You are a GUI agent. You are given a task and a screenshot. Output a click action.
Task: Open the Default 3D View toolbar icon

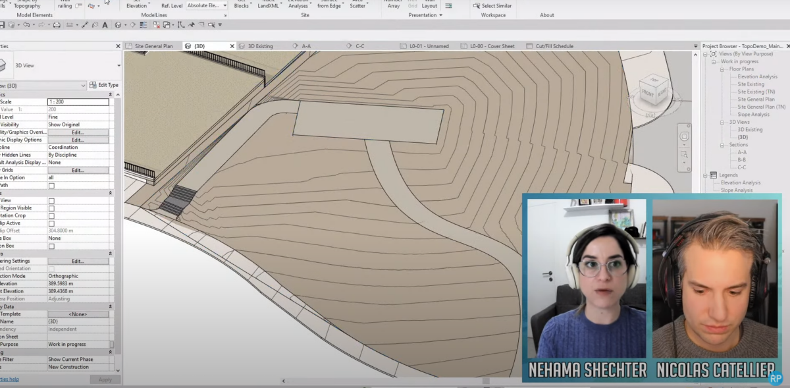pyautogui.click(x=118, y=25)
